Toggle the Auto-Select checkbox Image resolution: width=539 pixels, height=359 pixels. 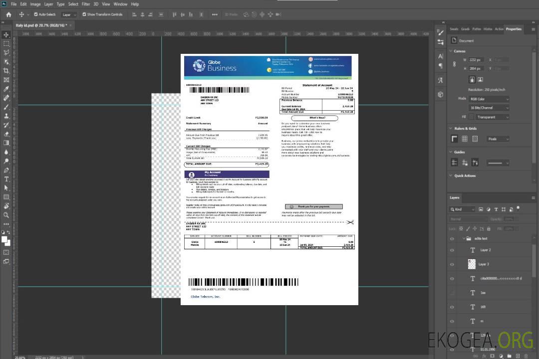[x=36, y=14]
